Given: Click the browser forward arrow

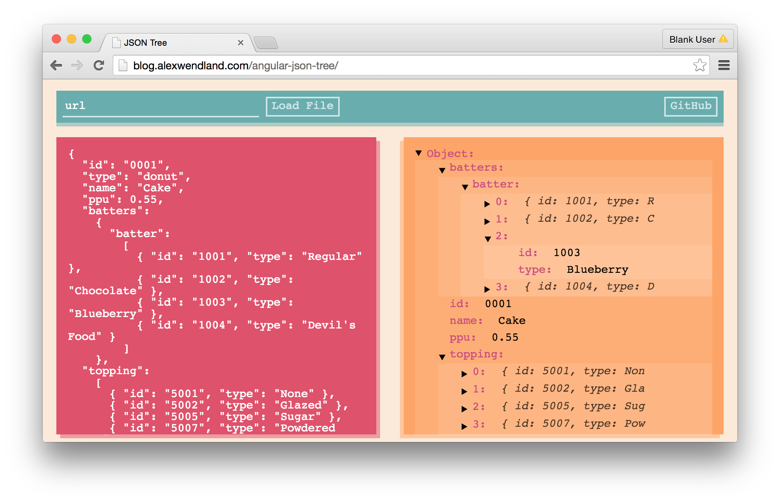Looking at the screenshot, I should 77,66.
